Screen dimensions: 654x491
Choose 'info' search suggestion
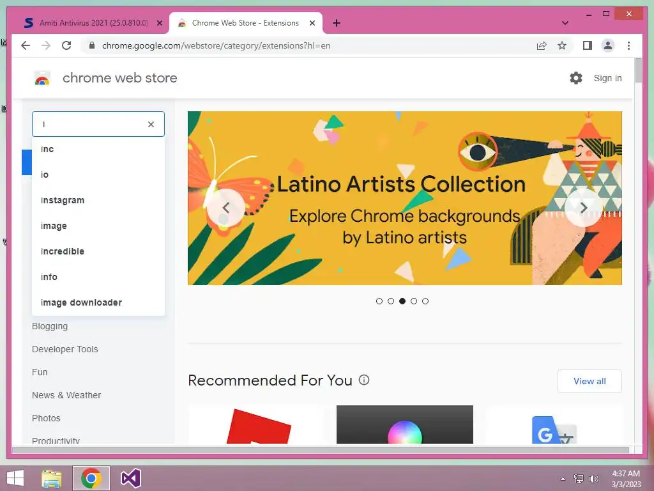(x=98, y=276)
